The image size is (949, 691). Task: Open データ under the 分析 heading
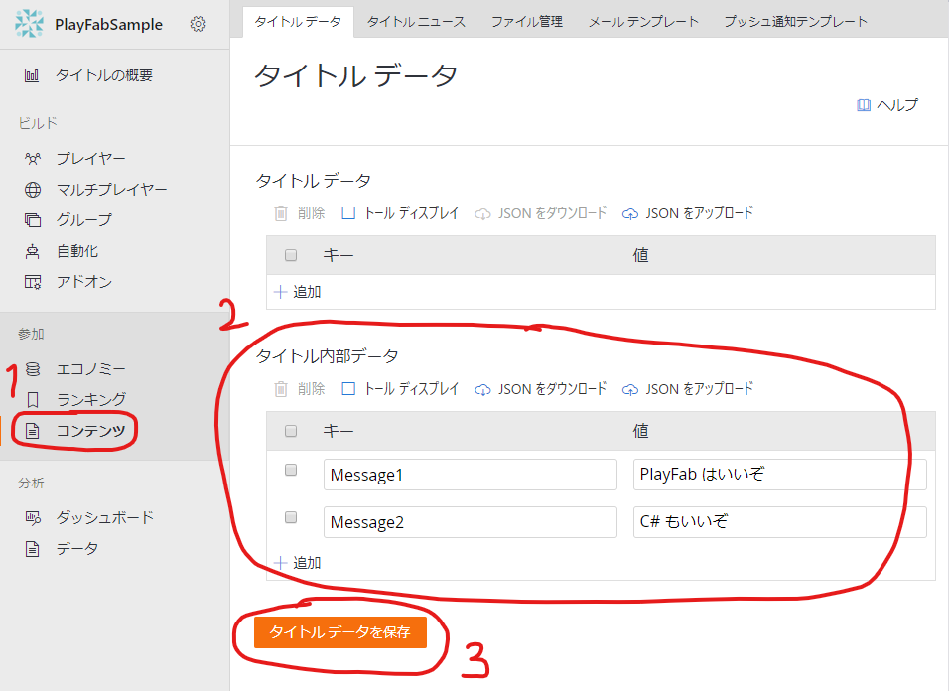(x=77, y=549)
